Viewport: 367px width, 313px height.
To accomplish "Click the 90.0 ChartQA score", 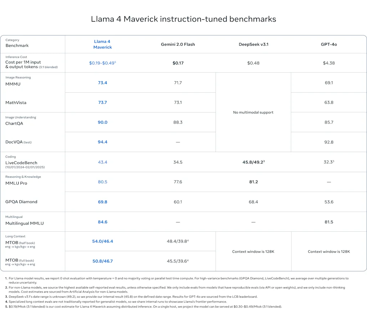I will [x=103, y=122].
